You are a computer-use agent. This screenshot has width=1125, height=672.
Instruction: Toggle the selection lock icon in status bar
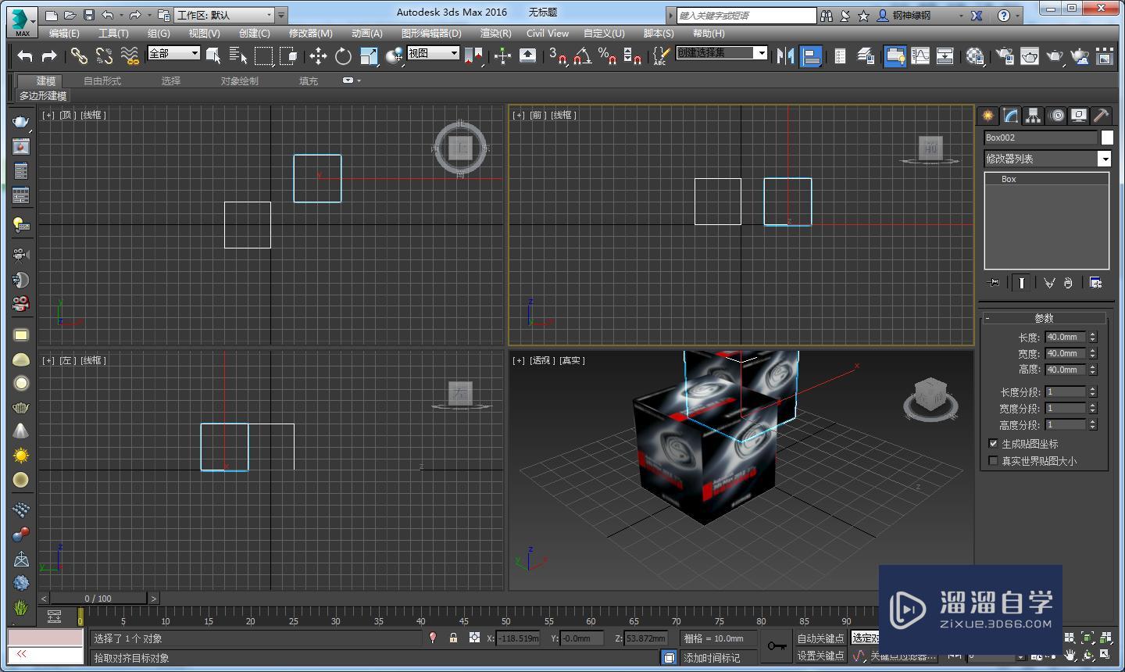click(453, 638)
